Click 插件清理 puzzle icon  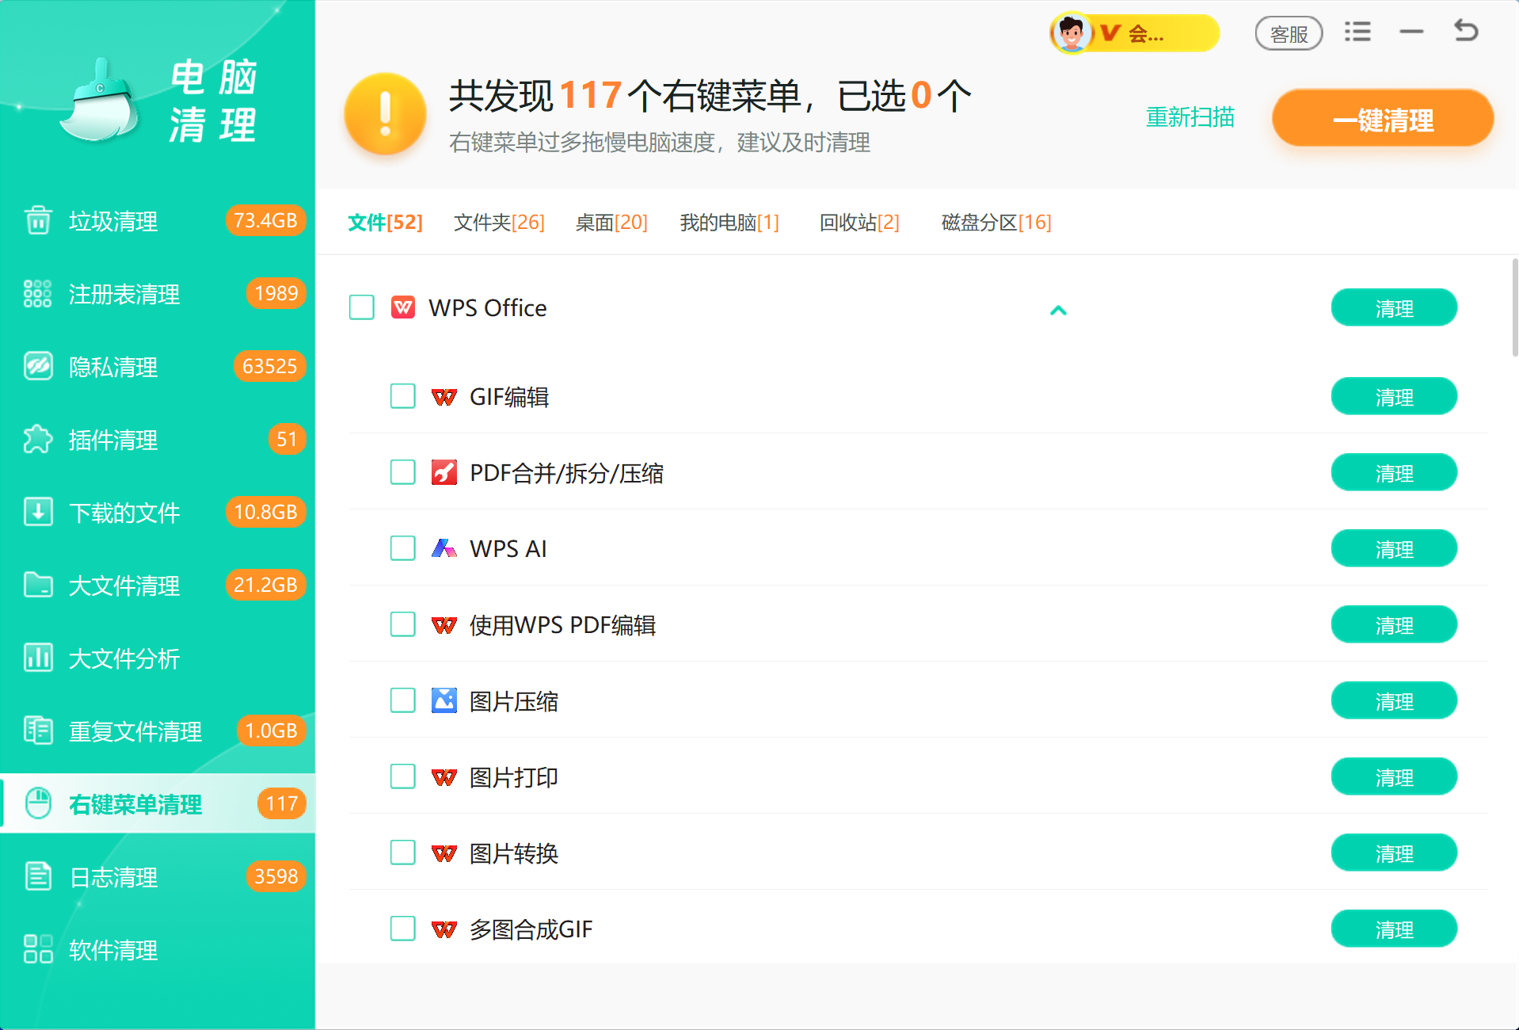(x=38, y=439)
